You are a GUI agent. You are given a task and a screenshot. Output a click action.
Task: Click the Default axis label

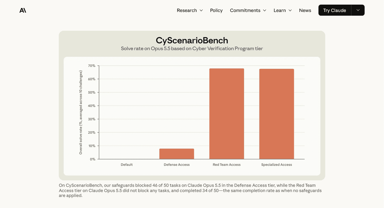click(127, 165)
